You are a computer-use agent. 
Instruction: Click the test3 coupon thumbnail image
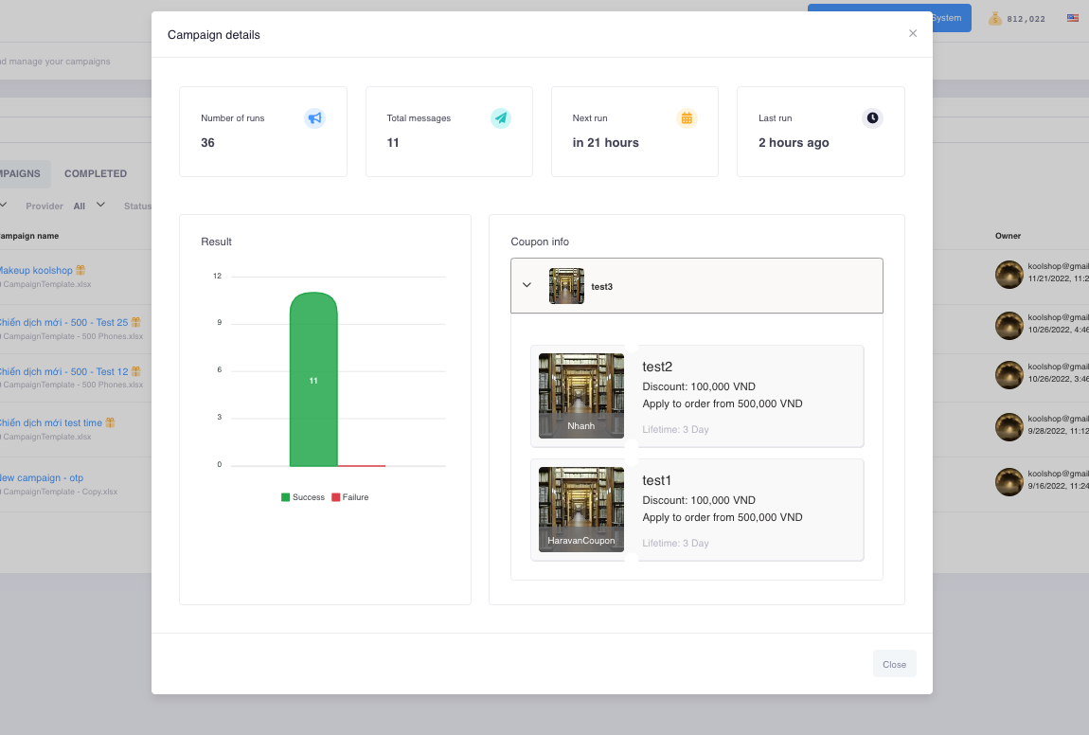coord(566,286)
